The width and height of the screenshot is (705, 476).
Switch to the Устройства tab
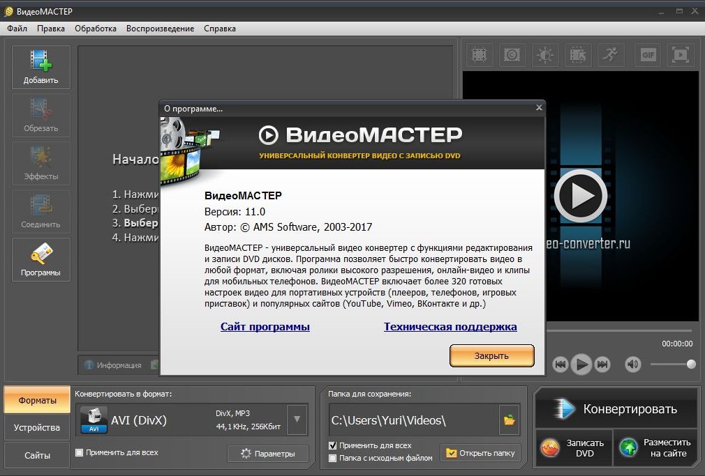(37, 427)
